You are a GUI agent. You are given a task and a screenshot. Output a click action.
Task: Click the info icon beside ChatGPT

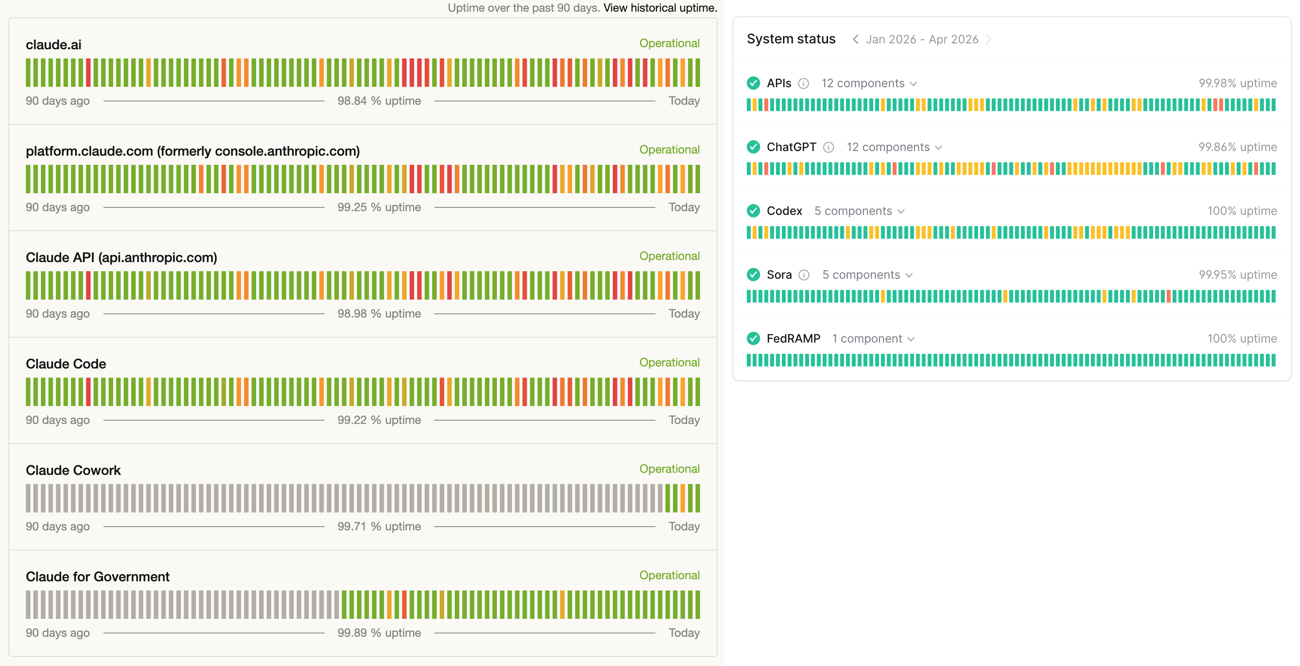[828, 147]
